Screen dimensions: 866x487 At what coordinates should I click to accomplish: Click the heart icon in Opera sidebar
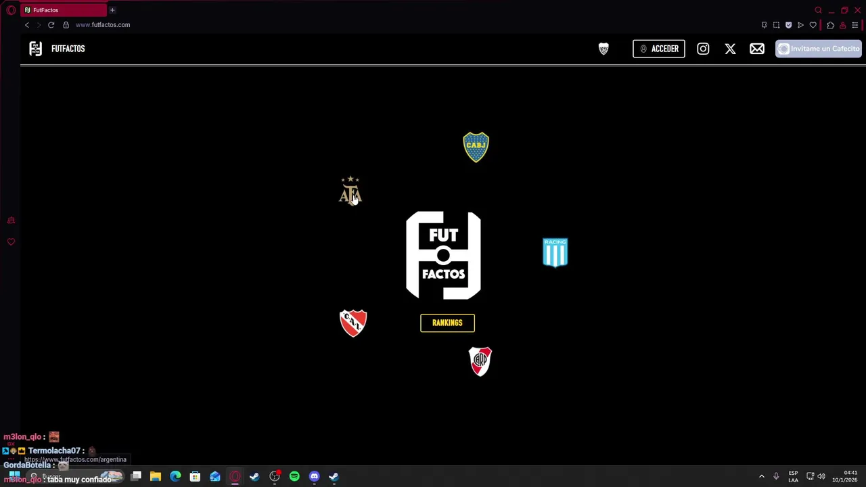click(11, 241)
